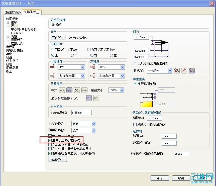Viewport: 216px width, 186px height.
Task: Choose the x/x icon beside double prime mark
Action: tap(96, 98)
